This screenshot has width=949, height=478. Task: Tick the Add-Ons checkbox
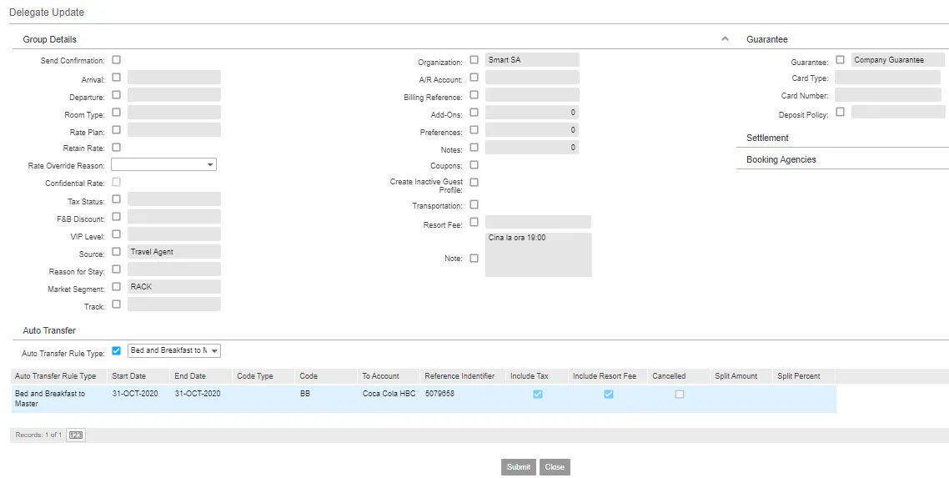coord(474,113)
